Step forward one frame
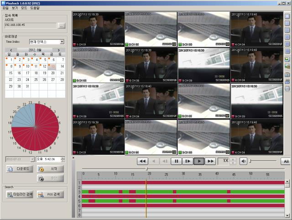Viewport: 292px width, 220px height. click(188, 161)
